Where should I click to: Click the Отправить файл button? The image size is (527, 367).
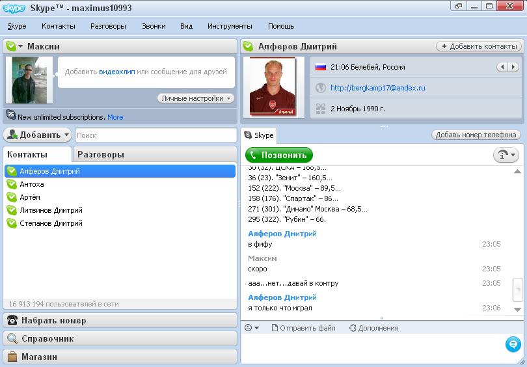pos(303,328)
